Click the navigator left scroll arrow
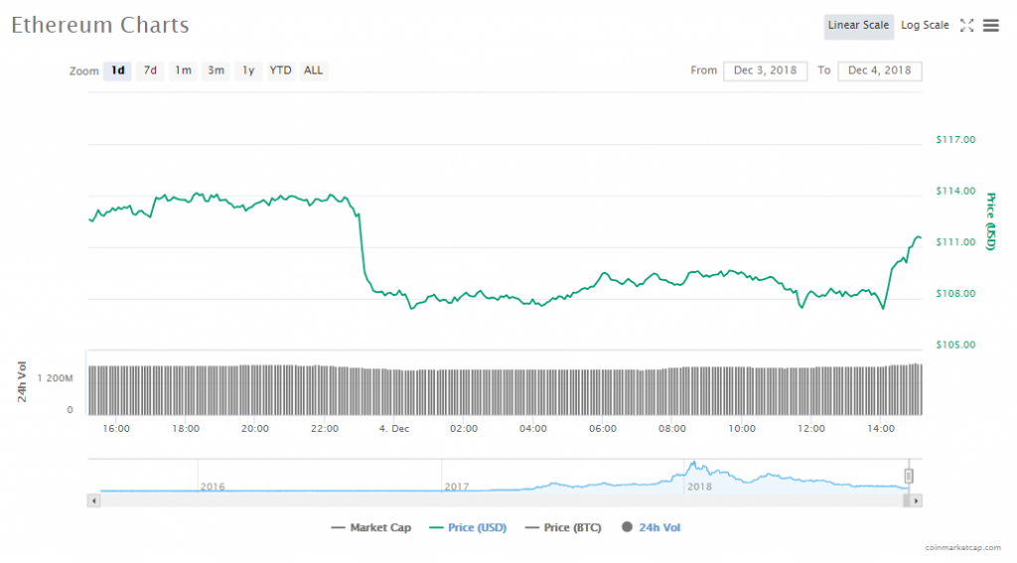Image resolution: width=1017 pixels, height=563 pixels. pyautogui.click(x=94, y=500)
